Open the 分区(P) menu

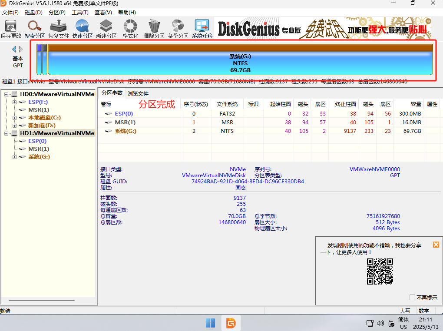pyautogui.click(x=57, y=13)
